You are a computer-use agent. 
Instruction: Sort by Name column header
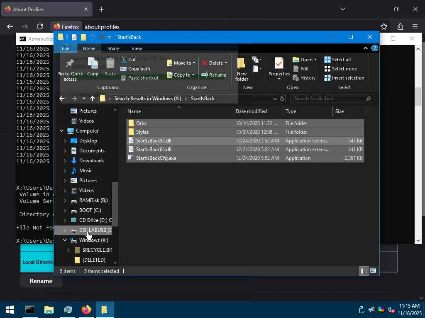point(179,111)
